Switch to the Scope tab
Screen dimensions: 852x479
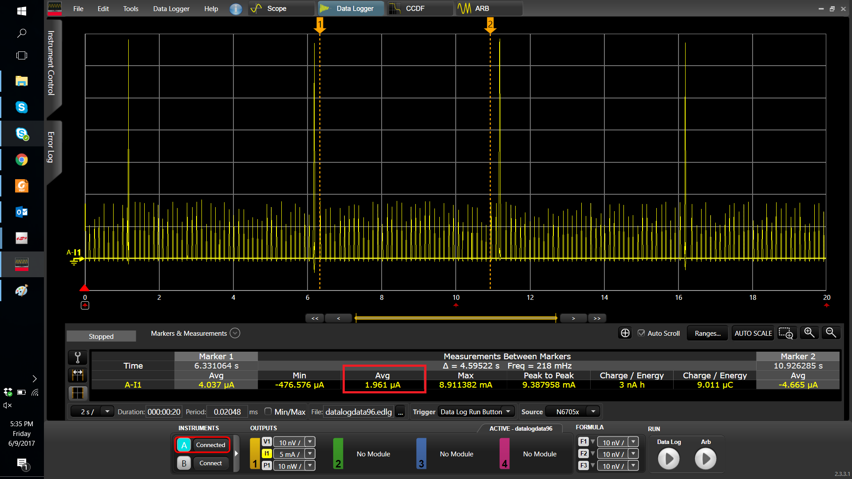click(x=280, y=8)
